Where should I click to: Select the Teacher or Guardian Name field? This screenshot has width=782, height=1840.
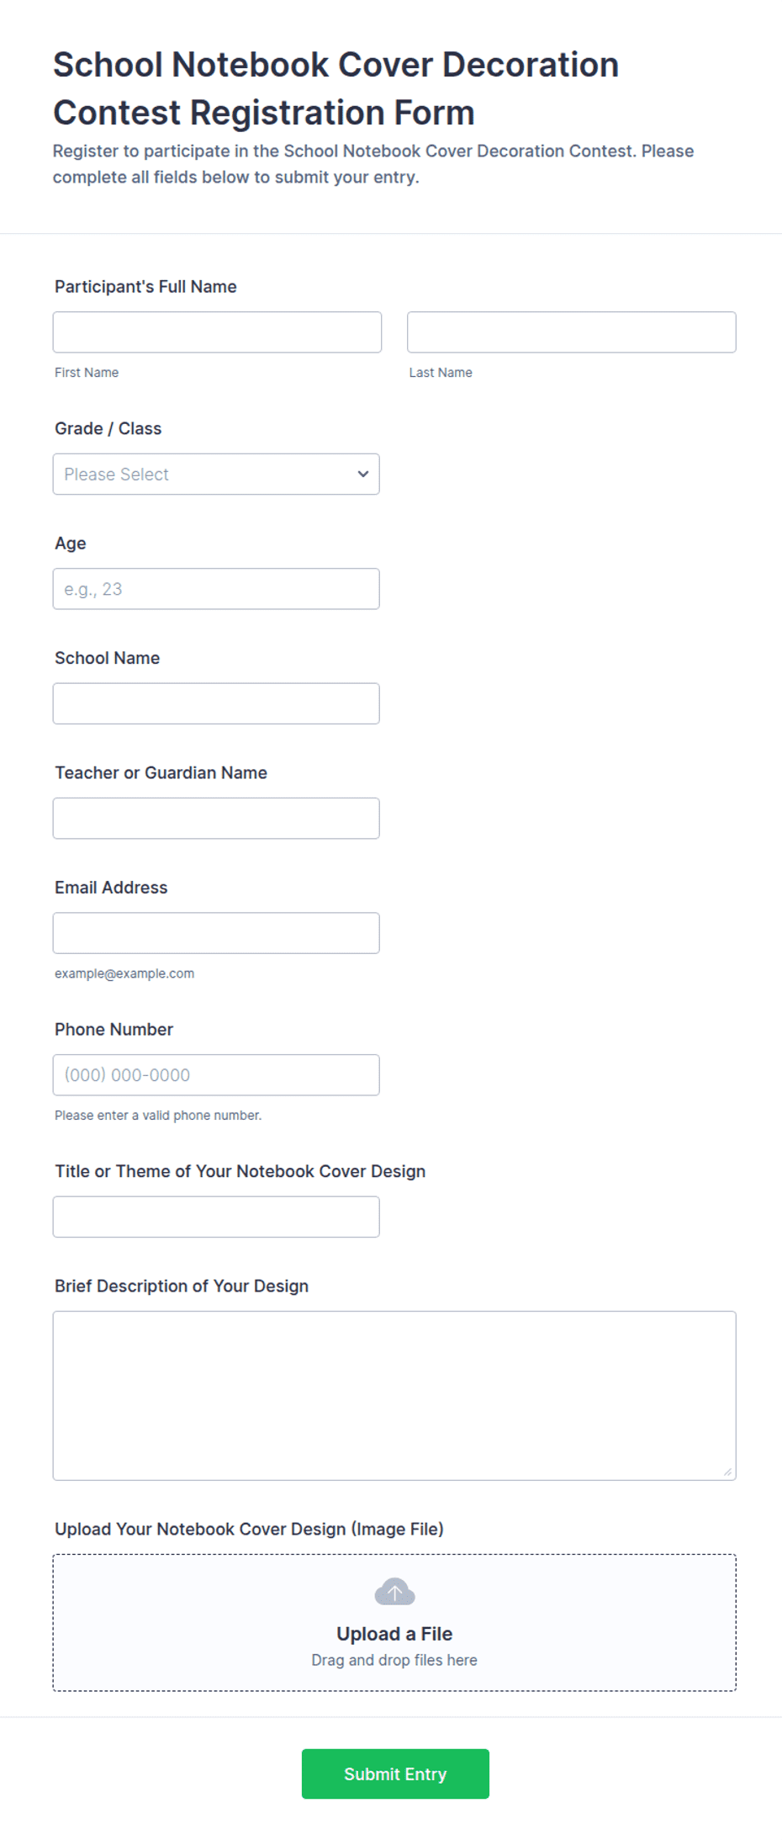[216, 818]
